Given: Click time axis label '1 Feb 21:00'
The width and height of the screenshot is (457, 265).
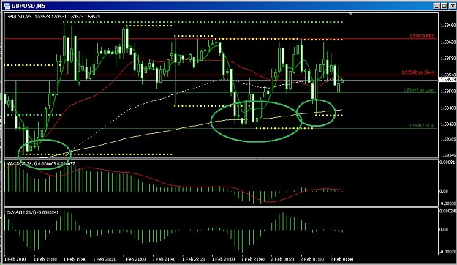Looking at the screenshot, I should (x=135, y=259).
